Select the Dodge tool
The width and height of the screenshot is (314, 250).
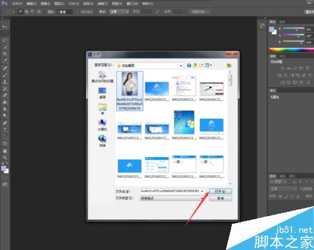pyautogui.click(x=5, y=116)
